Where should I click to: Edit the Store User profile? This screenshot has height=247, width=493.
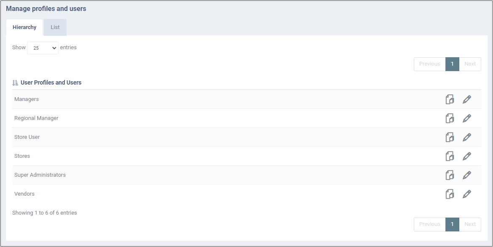pos(467,137)
